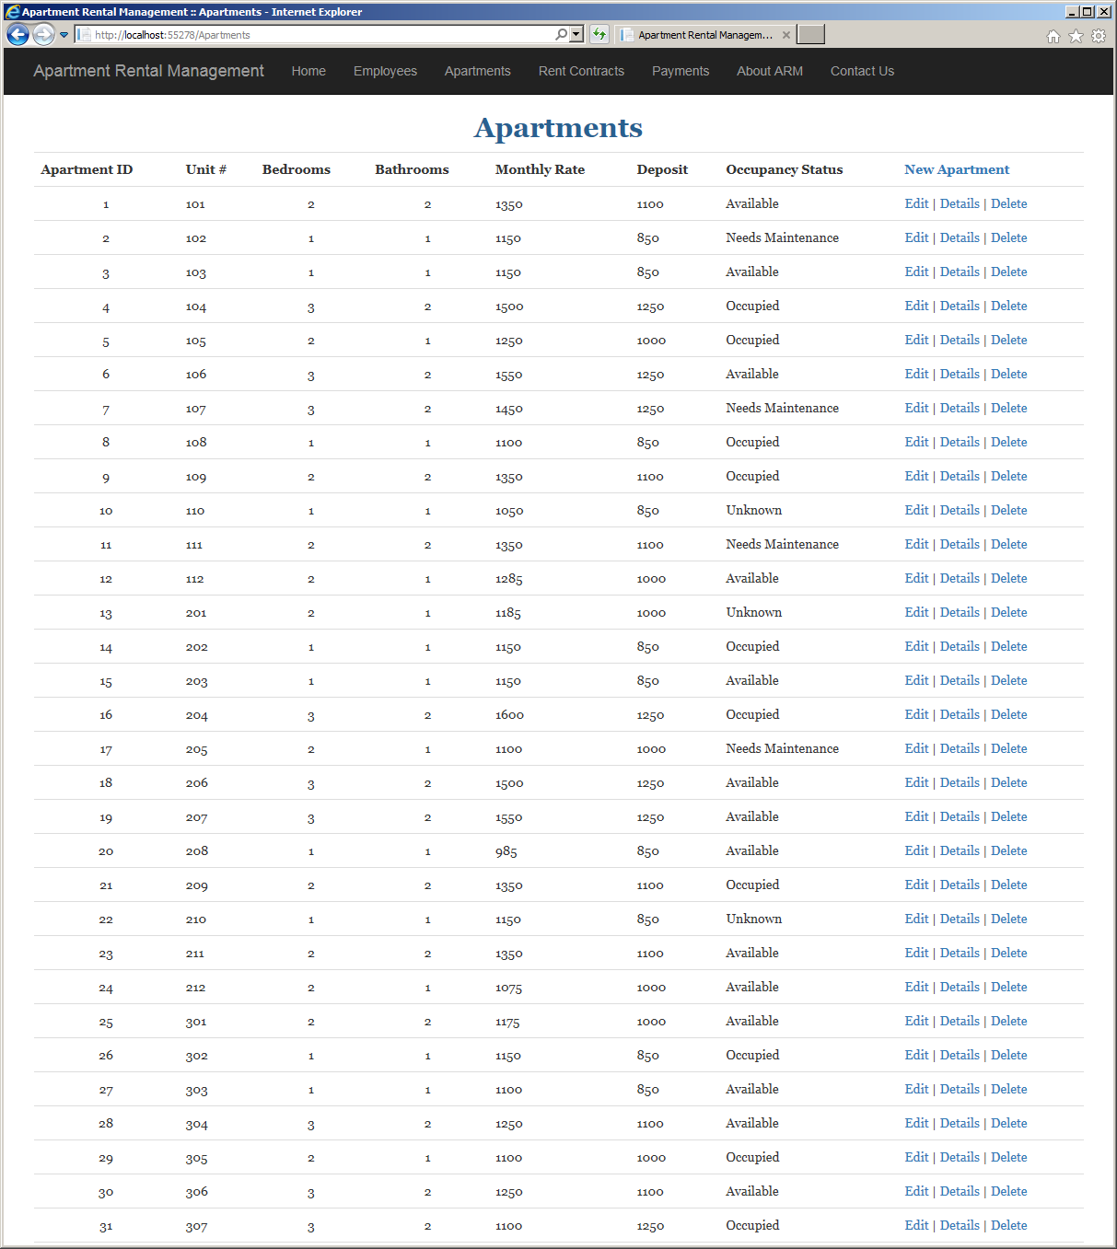The height and width of the screenshot is (1249, 1117).
Task: Click the browser Forward arrow button
Action: [43, 34]
